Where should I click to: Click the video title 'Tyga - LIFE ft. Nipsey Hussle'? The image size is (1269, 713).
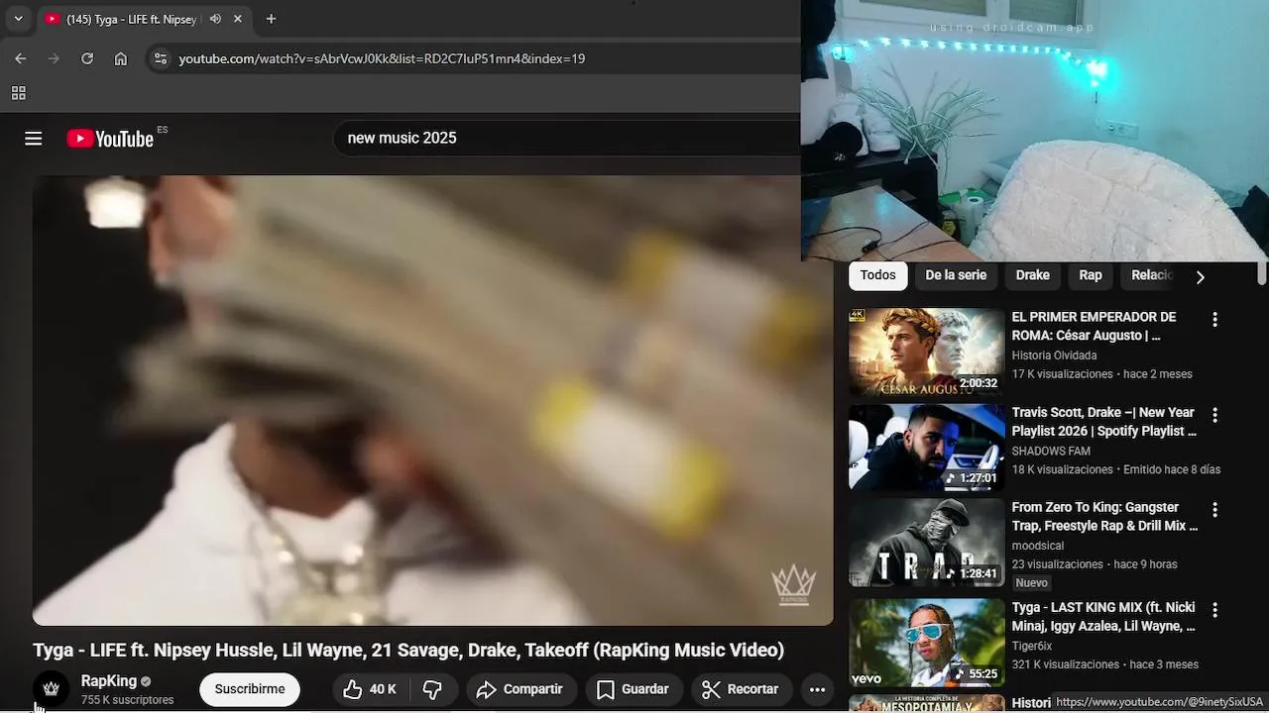[x=408, y=650]
